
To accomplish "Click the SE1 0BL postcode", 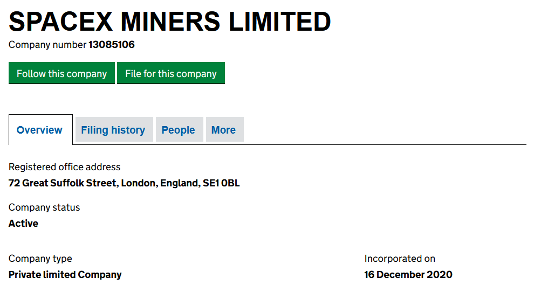I will coord(221,183).
